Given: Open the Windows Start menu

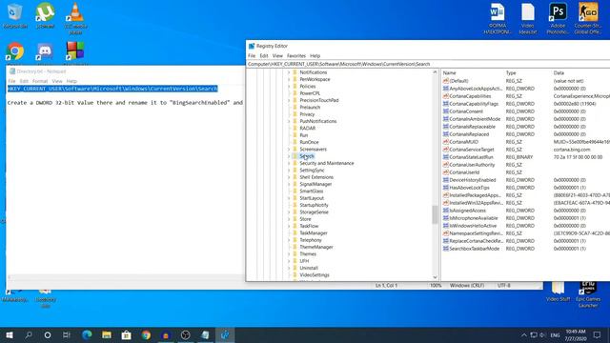Looking at the screenshot, I should point(10,334).
